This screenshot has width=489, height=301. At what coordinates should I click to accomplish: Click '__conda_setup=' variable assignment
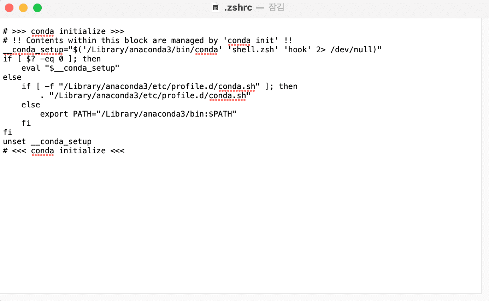[35, 50]
